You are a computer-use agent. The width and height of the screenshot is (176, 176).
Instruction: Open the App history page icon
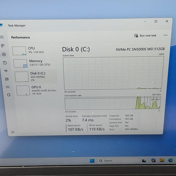5,63
